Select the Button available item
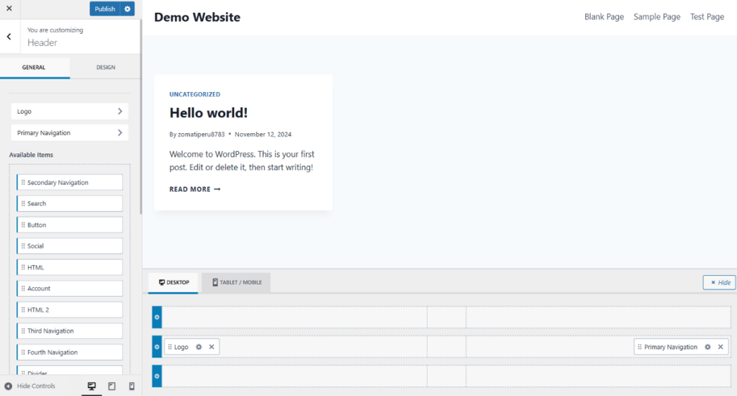This screenshot has width=737, height=396. pyautogui.click(x=70, y=225)
